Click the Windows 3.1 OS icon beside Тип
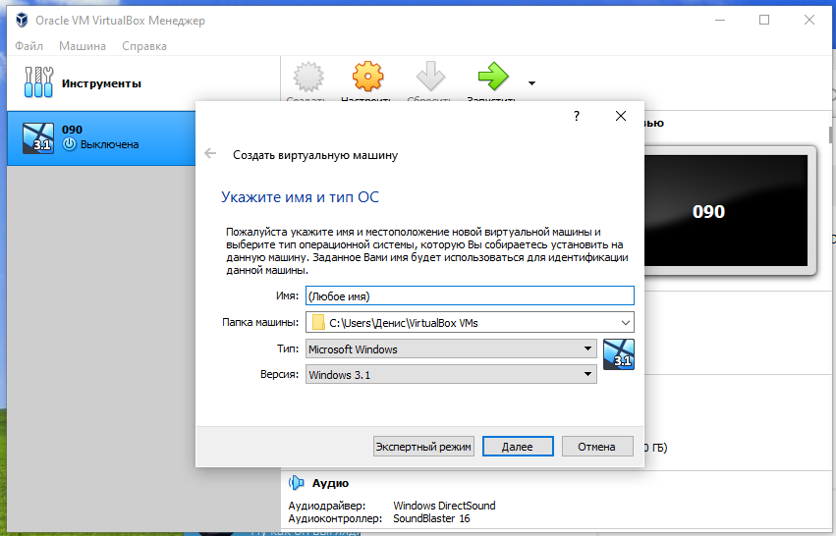This screenshot has width=836, height=536. click(619, 353)
